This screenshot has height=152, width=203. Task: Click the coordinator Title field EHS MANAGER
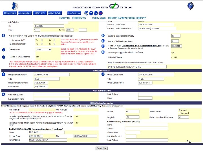click(85, 136)
